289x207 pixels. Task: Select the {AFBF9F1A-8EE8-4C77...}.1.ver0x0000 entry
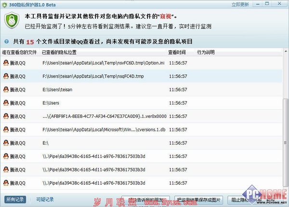[x=105, y=116]
